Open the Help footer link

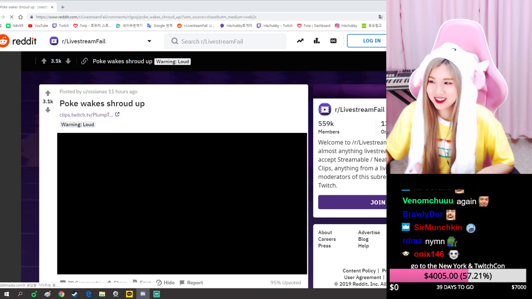click(x=363, y=246)
